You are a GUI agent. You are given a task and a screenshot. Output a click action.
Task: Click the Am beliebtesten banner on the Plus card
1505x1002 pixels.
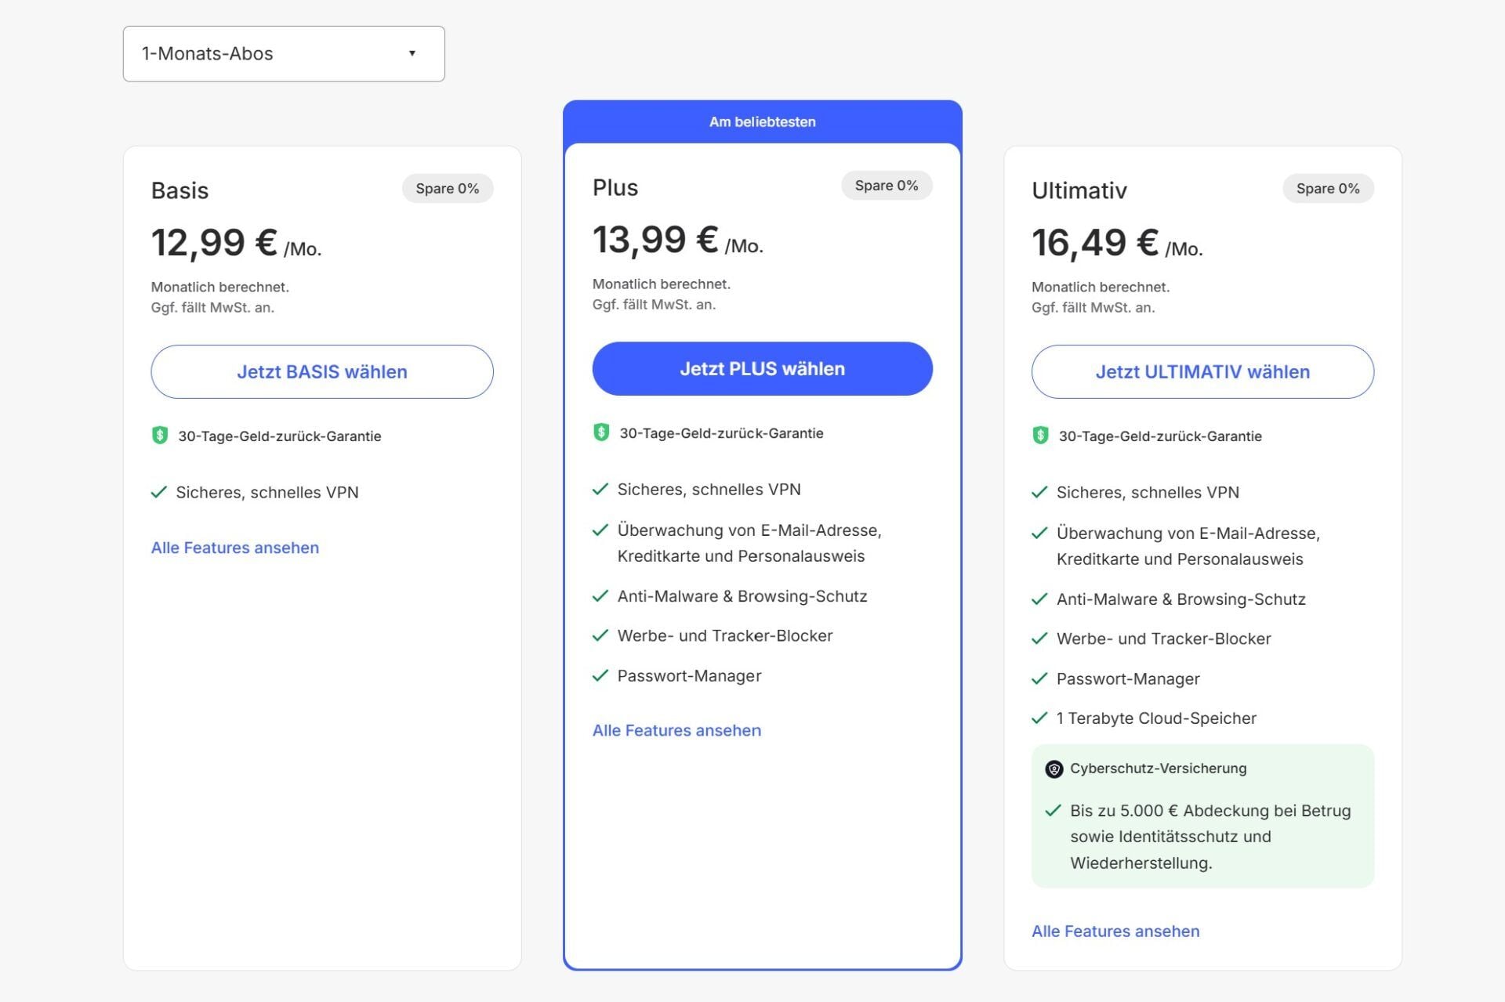pos(762,121)
